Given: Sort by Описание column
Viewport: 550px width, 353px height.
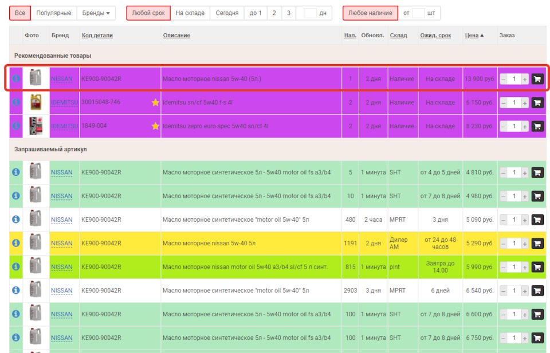Looking at the screenshot, I should 176,36.
